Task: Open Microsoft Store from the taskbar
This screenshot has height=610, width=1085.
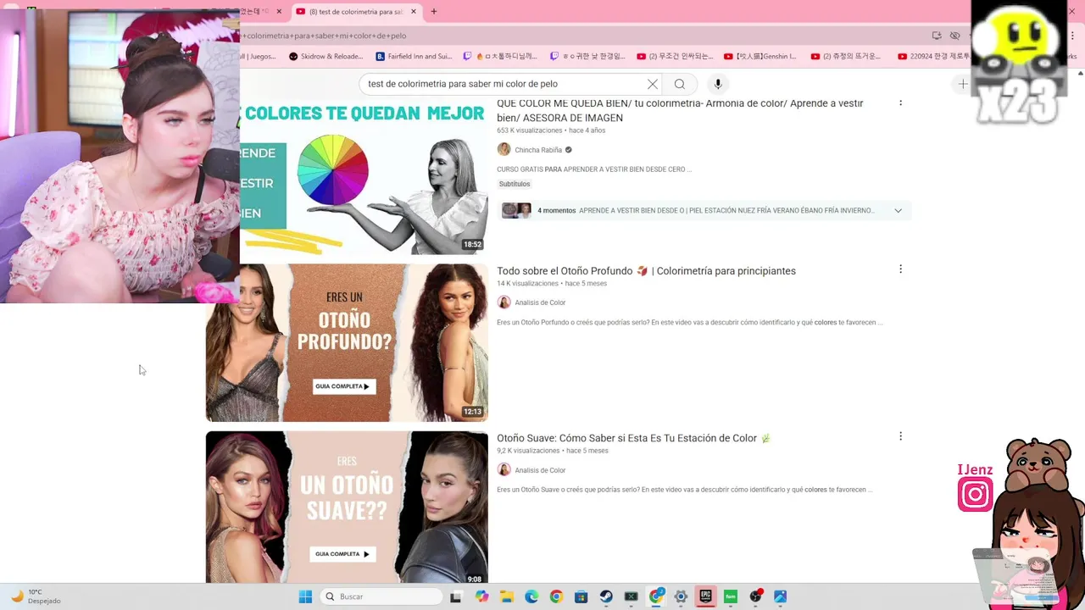Action: 581,596
